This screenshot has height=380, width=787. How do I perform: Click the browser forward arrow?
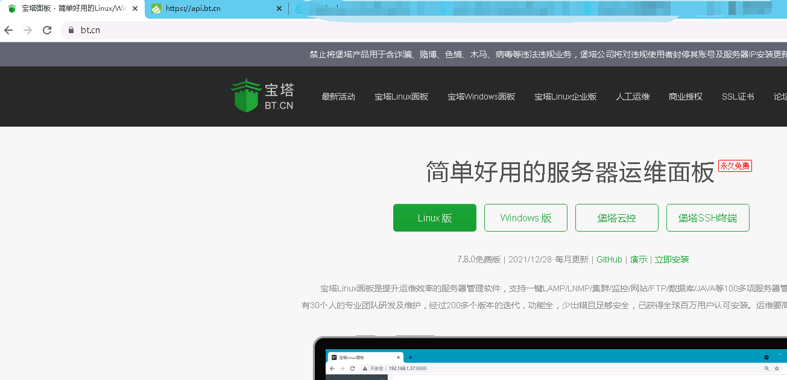click(x=28, y=30)
